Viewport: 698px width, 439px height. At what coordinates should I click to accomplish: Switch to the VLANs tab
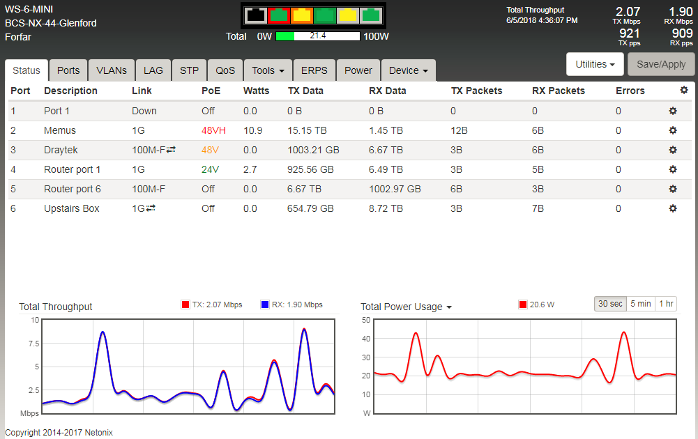[x=112, y=70]
